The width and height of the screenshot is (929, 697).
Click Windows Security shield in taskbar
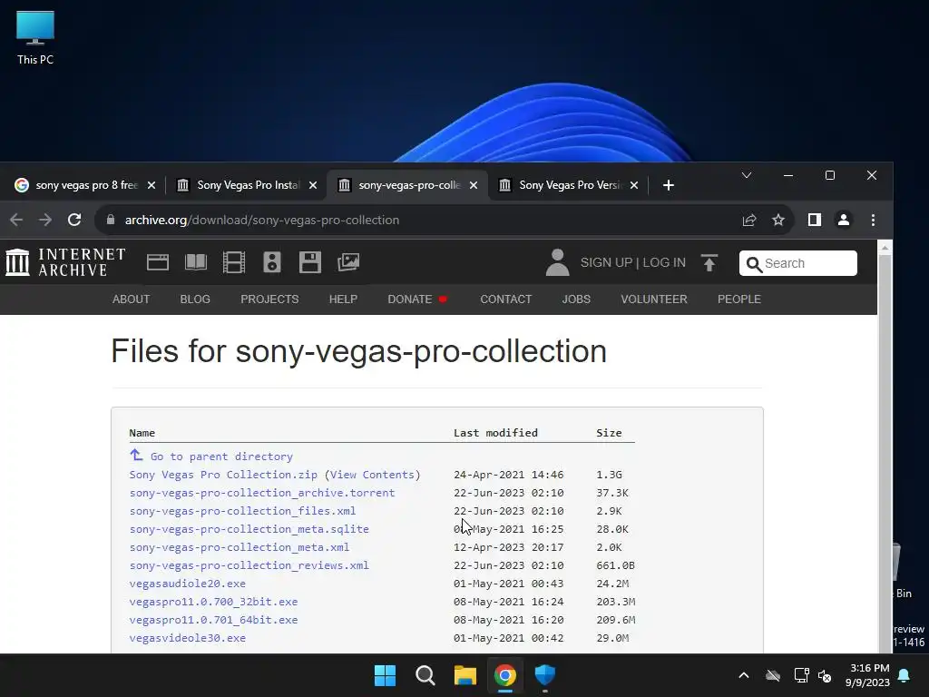545,675
